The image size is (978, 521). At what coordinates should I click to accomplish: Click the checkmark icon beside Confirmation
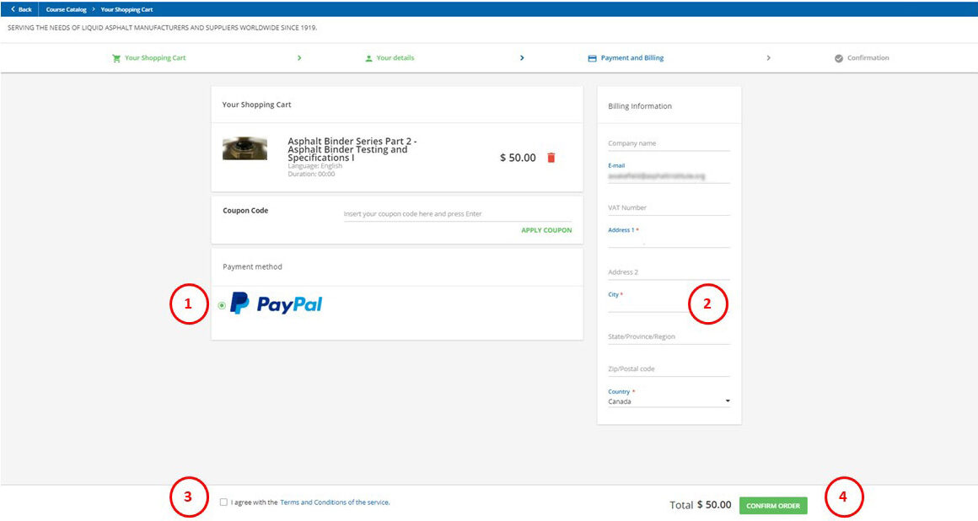click(839, 58)
